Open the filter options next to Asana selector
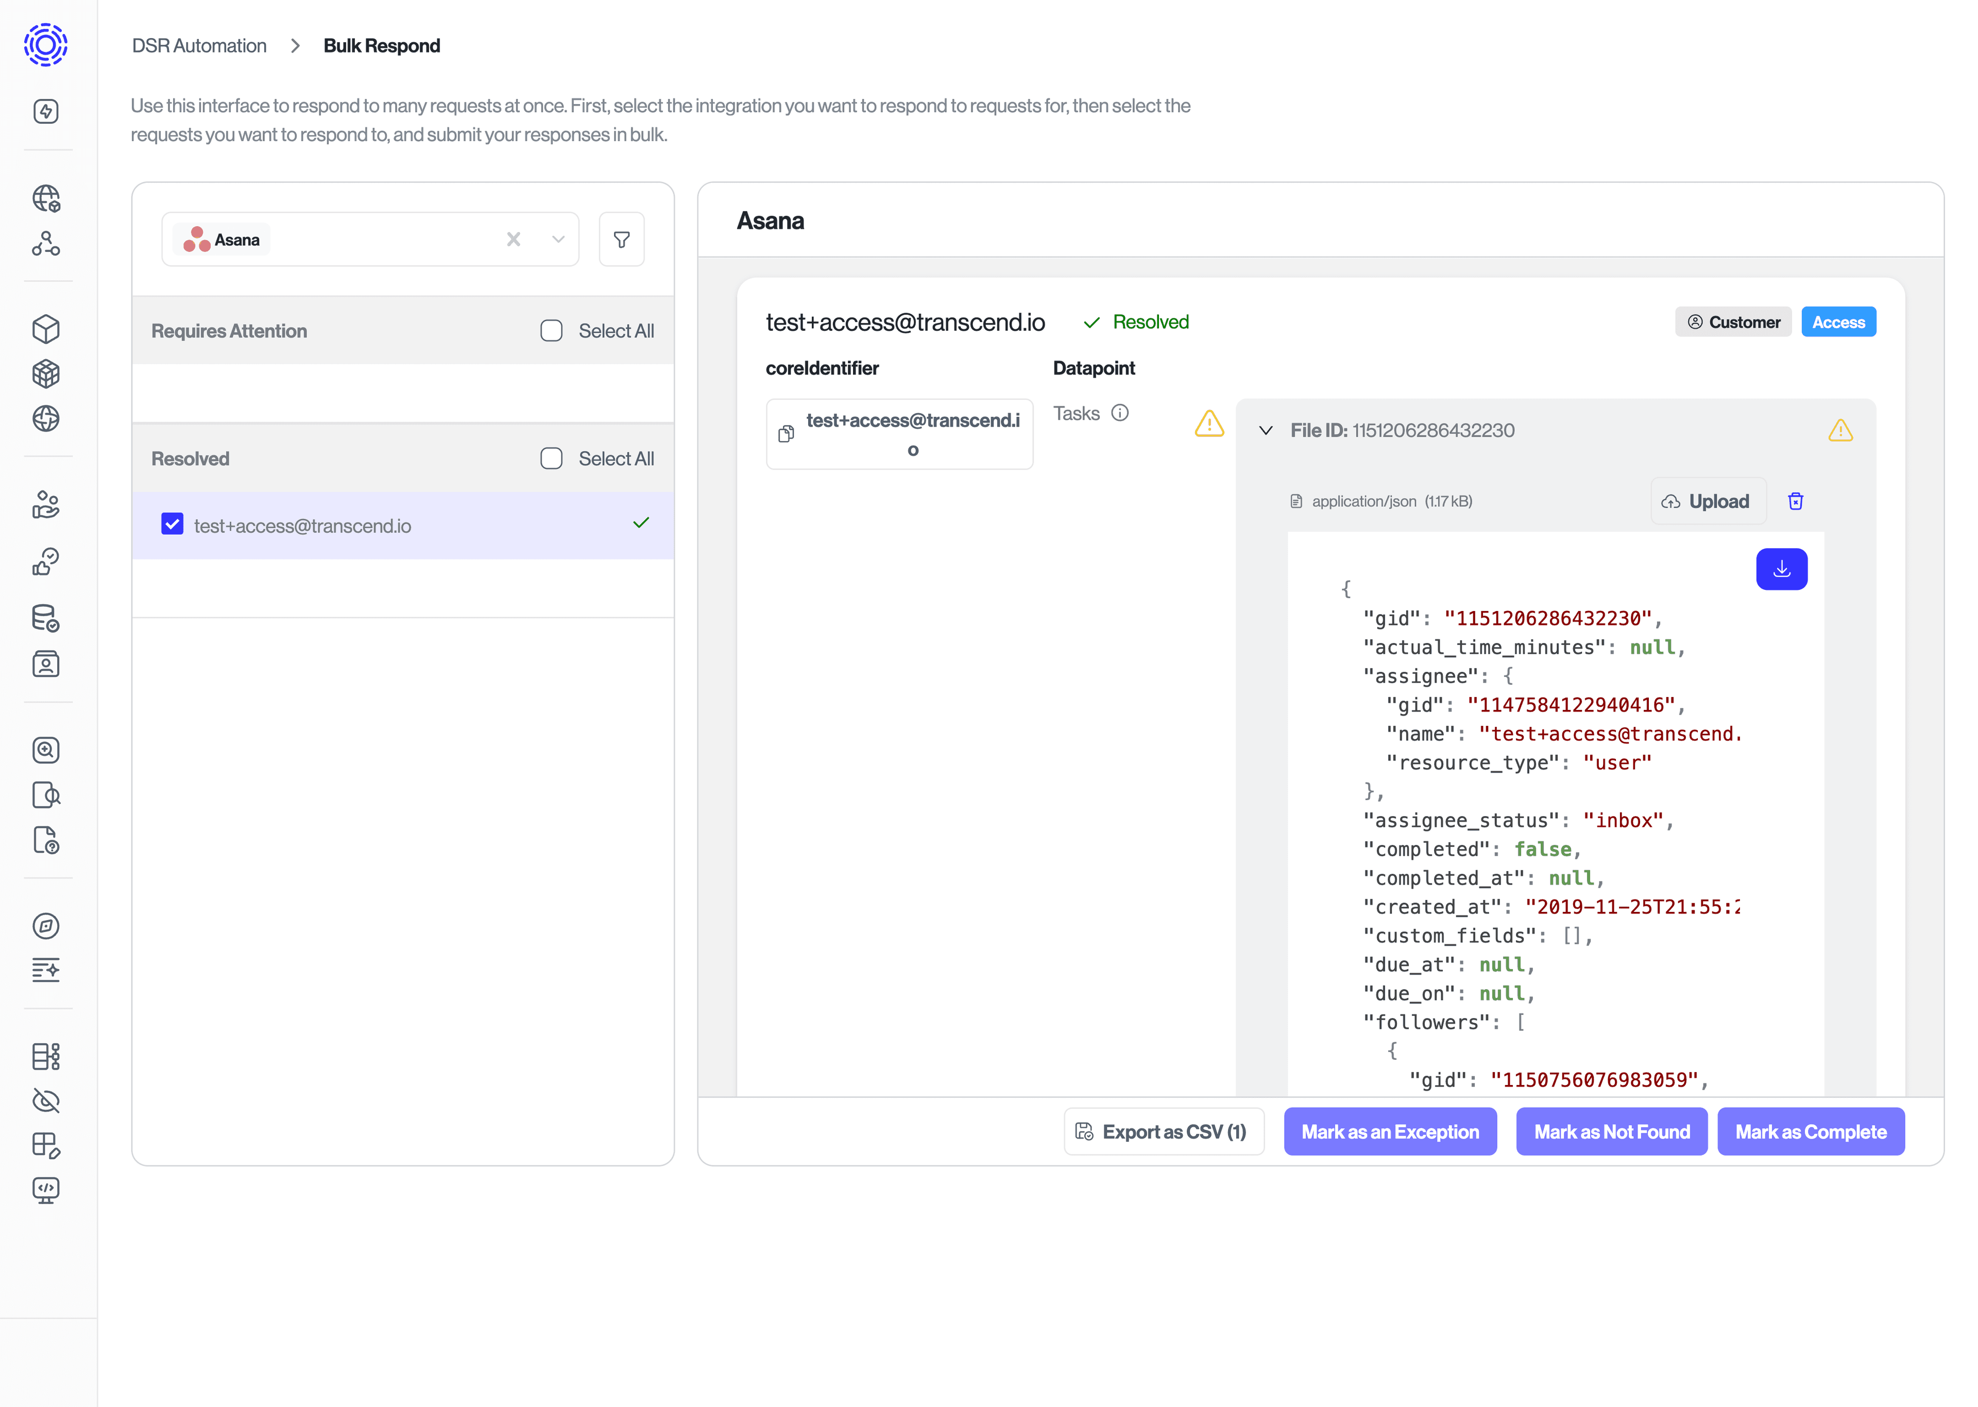 pyautogui.click(x=621, y=239)
